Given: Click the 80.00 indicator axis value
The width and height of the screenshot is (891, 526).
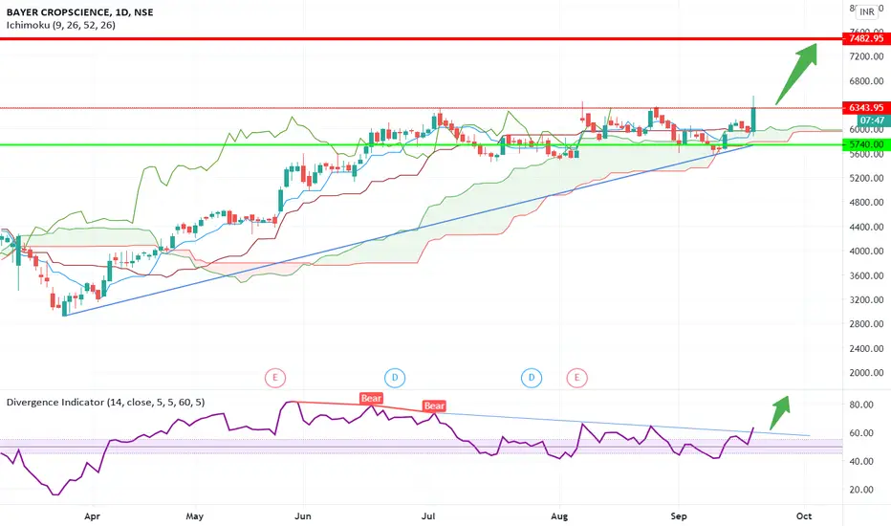Looking at the screenshot, I should [x=861, y=405].
